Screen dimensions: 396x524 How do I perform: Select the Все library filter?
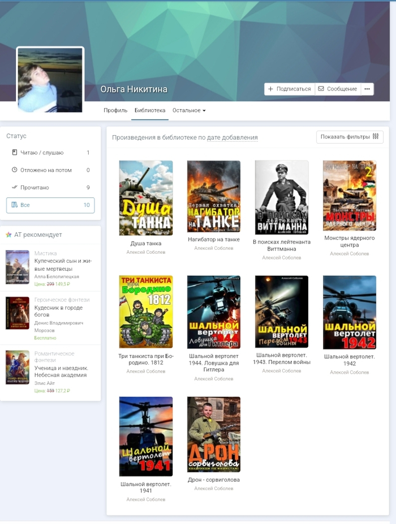(x=50, y=205)
